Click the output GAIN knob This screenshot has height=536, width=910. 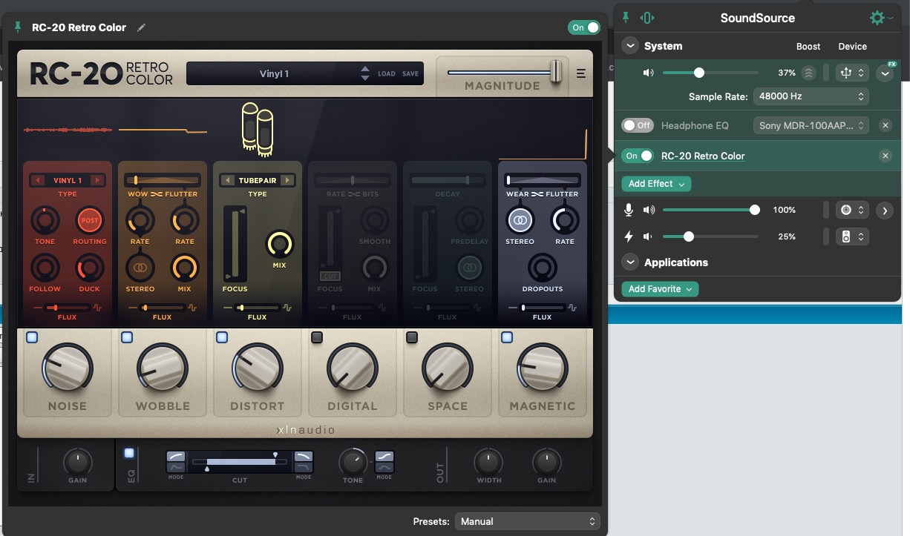click(546, 462)
